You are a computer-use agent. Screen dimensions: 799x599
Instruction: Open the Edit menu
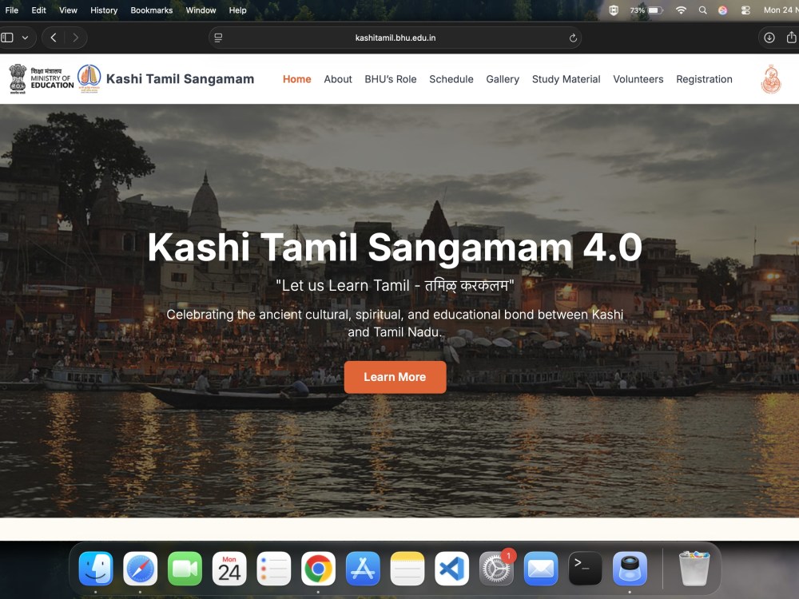click(x=38, y=10)
